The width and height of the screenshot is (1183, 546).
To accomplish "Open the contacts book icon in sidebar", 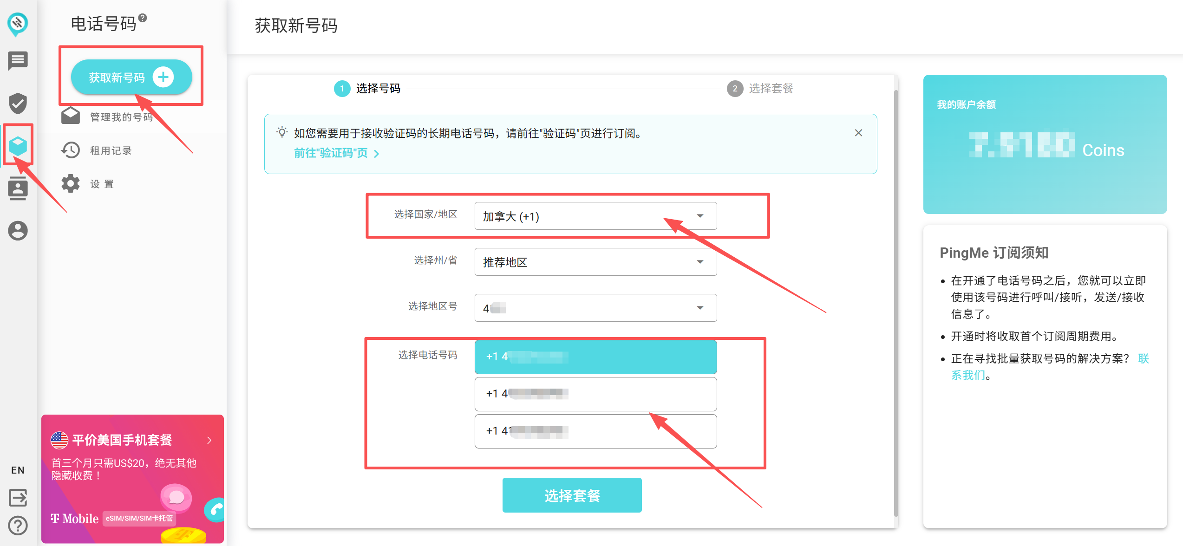I will [x=18, y=188].
